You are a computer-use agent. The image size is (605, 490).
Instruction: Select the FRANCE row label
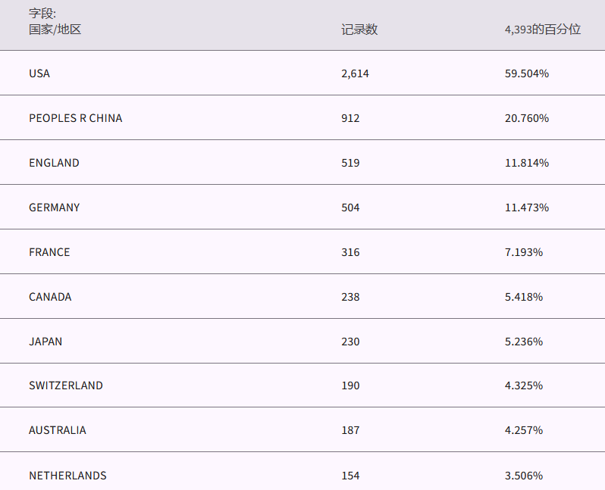pos(49,252)
